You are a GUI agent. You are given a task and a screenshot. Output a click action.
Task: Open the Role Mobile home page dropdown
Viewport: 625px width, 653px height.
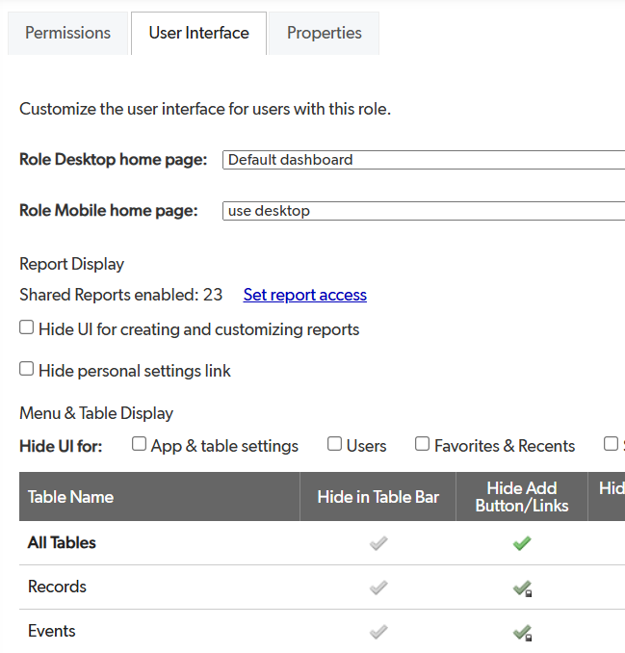click(424, 211)
